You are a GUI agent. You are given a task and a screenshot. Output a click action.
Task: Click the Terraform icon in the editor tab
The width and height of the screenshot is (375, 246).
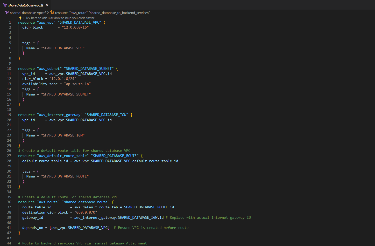point(5,5)
